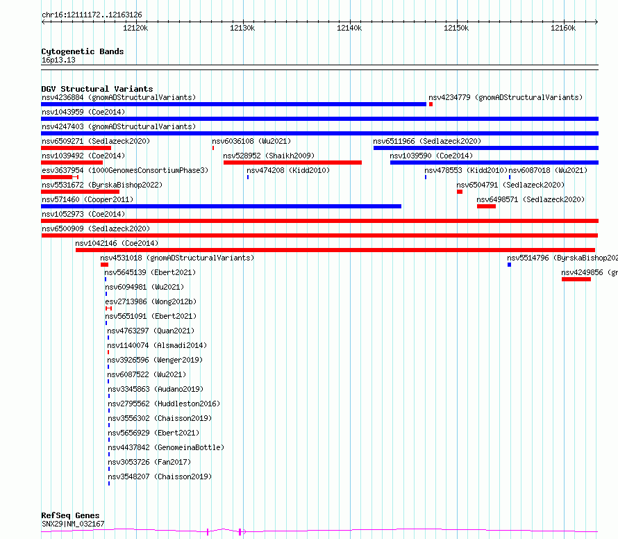Image resolution: width=618 pixels, height=539 pixels.
Task: Open nsv6511966 (Sedlazeck2020) variant
Action: [427, 141]
